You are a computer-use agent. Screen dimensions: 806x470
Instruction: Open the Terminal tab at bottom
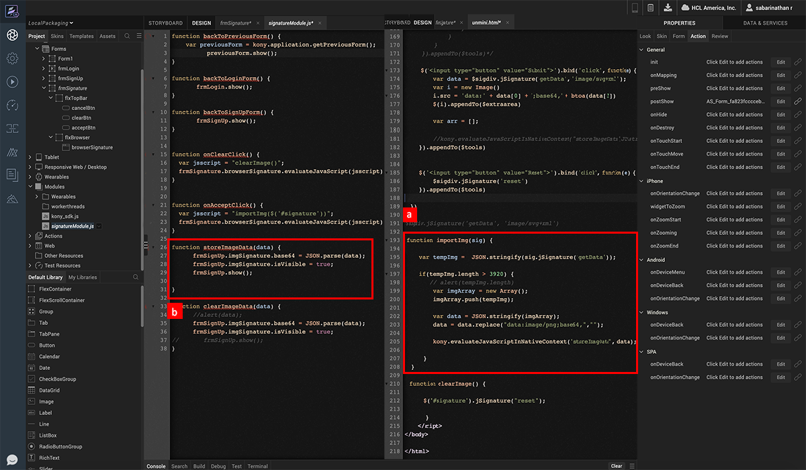coord(257,466)
